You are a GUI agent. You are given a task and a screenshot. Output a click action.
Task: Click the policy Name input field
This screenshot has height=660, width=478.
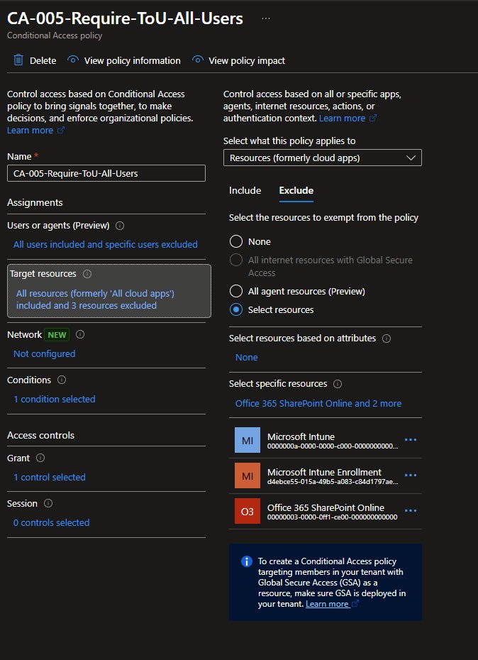coord(106,173)
